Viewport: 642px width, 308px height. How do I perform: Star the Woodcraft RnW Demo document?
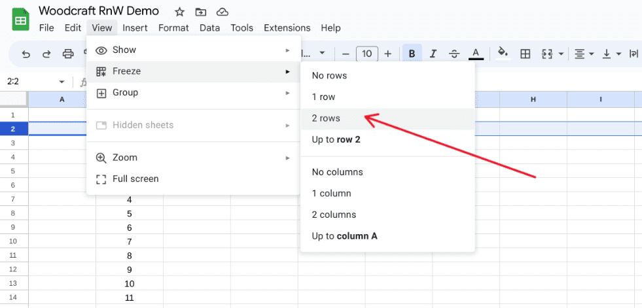click(x=179, y=12)
